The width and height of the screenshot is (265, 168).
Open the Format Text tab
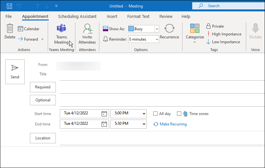pos(138,17)
